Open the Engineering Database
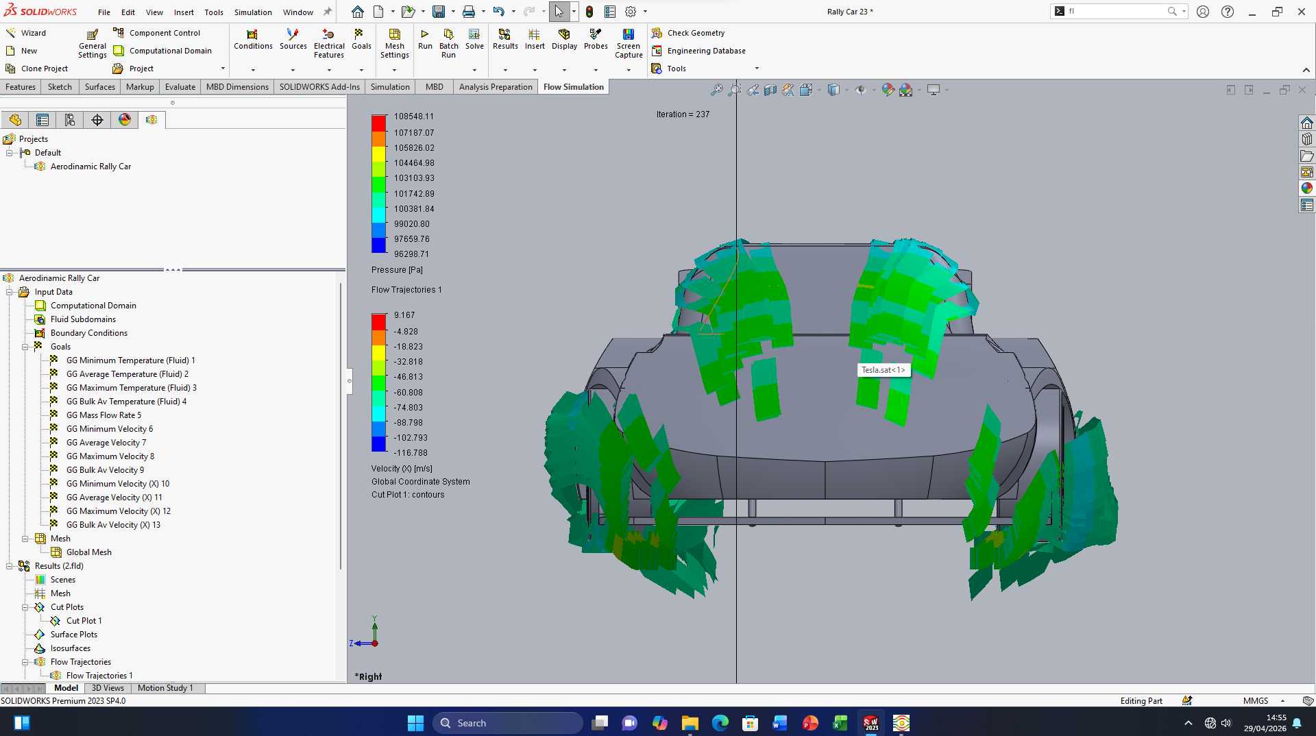Screen dimensions: 1316x736 coord(698,51)
